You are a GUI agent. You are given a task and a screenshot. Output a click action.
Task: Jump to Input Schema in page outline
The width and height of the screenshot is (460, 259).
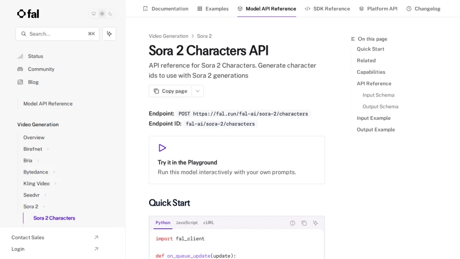pos(378,95)
